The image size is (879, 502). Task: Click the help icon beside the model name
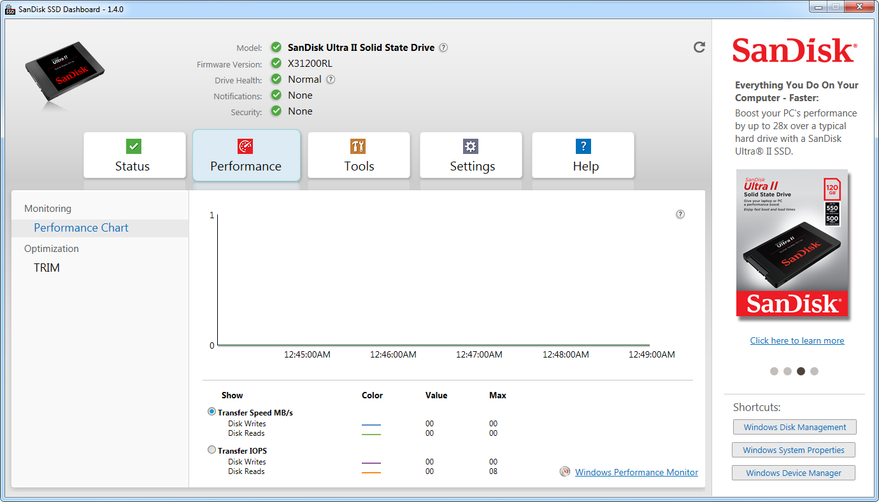click(x=443, y=48)
